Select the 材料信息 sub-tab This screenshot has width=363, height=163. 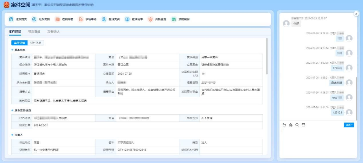pyautogui.click(x=36, y=43)
